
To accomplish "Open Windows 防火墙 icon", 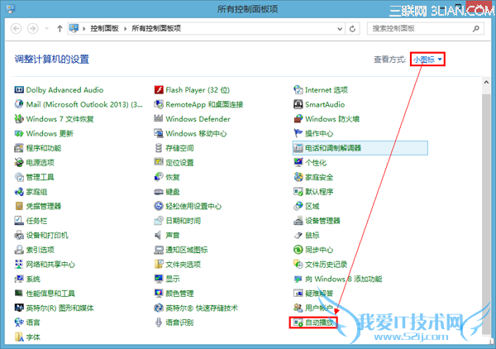I will (x=298, y=119).
